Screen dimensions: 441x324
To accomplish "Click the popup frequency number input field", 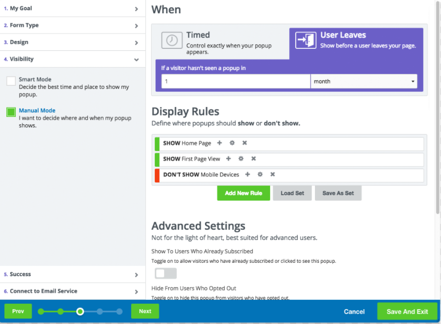I will pyautogui.click(x=236, y=81).
